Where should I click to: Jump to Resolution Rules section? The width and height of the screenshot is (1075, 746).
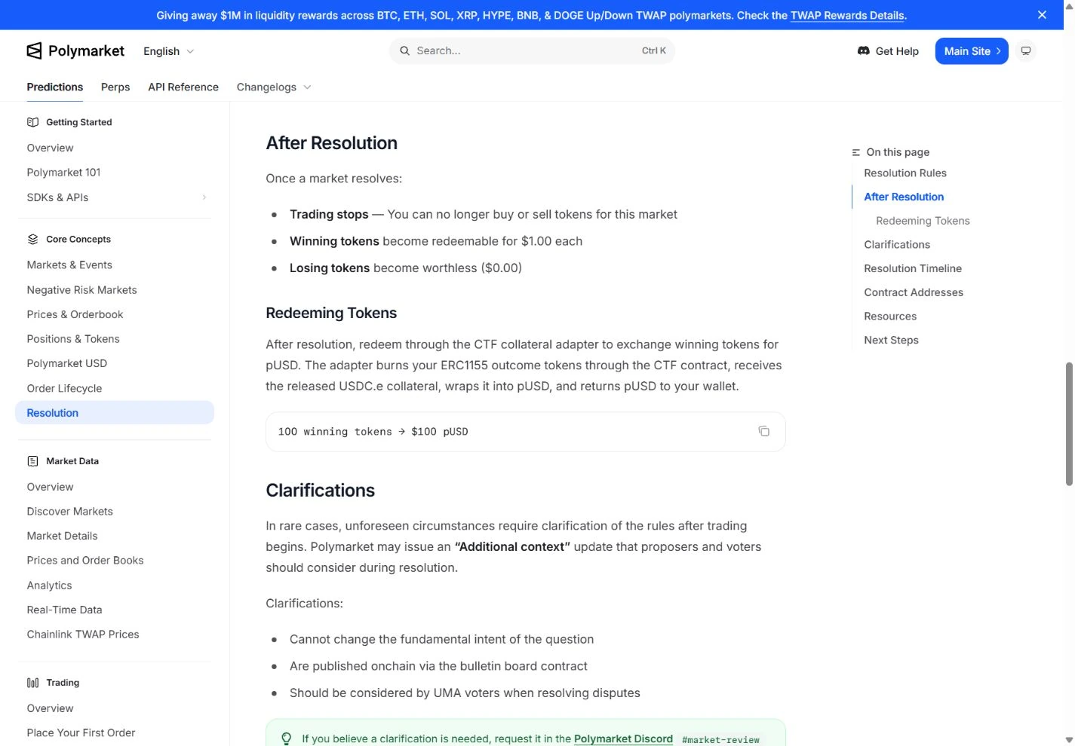click(905, 173)
